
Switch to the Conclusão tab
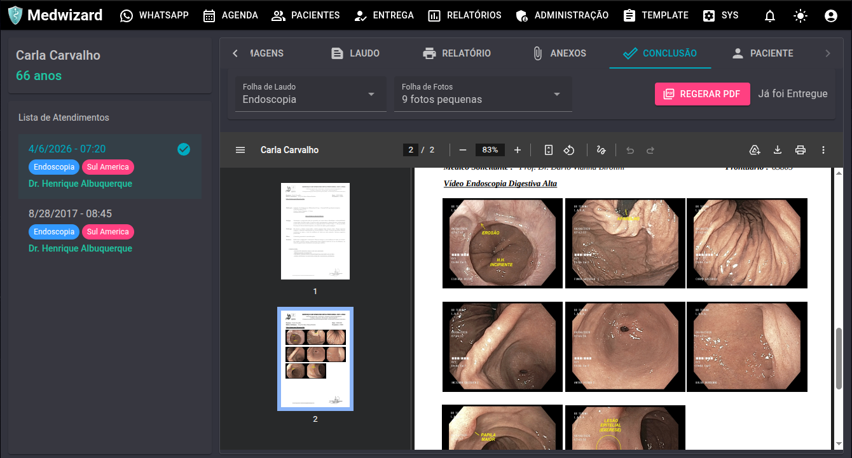[x=660, y=53]
